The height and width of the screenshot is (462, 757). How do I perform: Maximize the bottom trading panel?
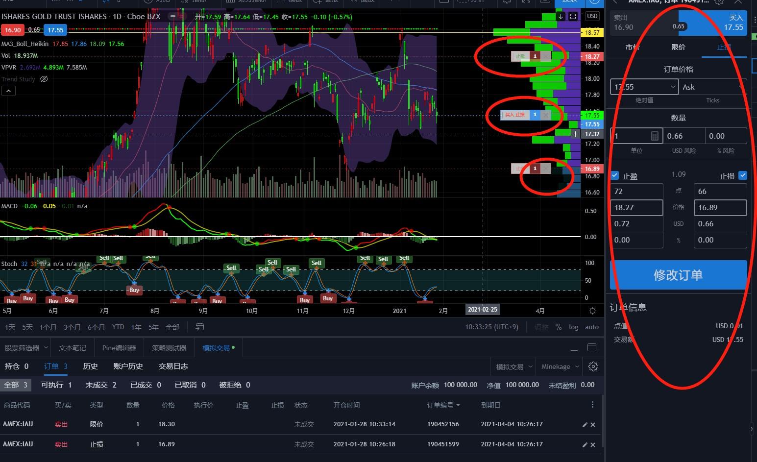pos(592,348)
